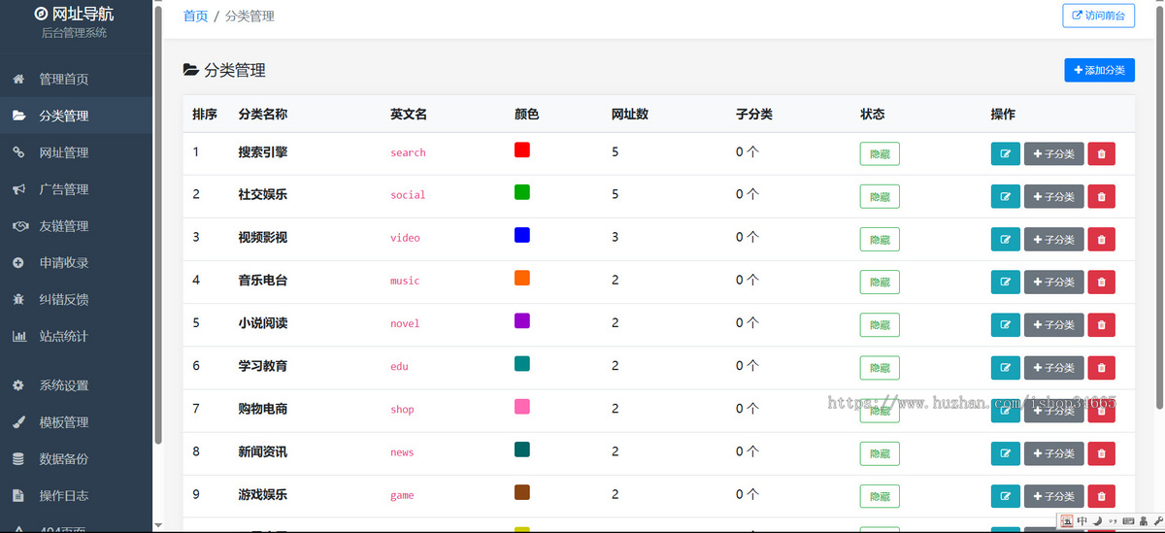Delete the 音乐电台 category via trash icon
The width and height of the screenshot is (1165, 533).
tap(1101, 282)
